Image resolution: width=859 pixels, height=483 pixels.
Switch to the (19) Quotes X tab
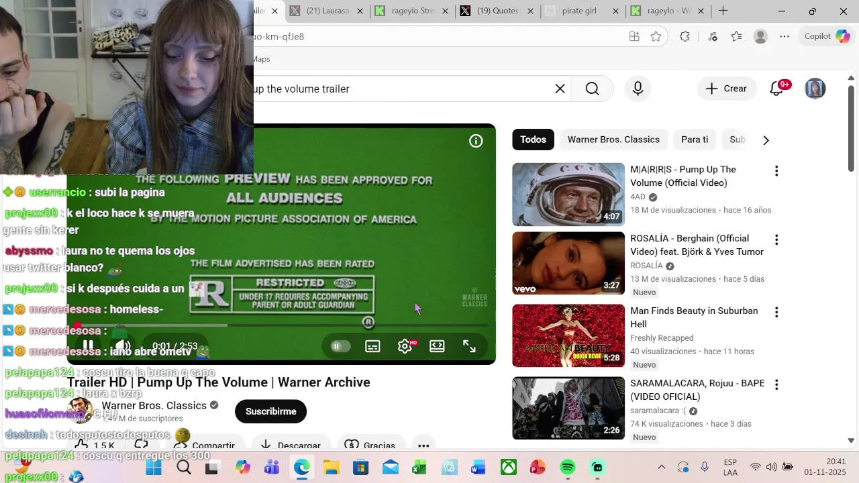click(x=496, y=11)
